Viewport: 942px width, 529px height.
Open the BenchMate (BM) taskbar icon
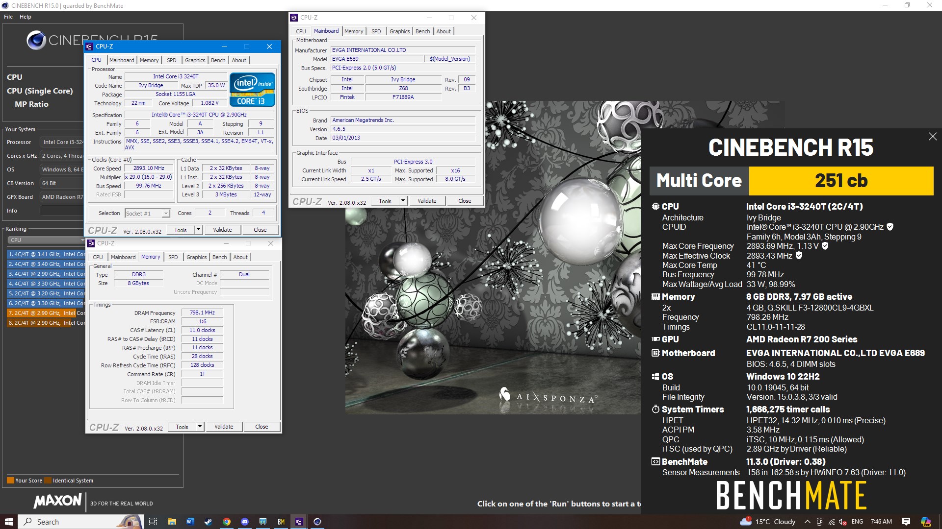[281, 522]
